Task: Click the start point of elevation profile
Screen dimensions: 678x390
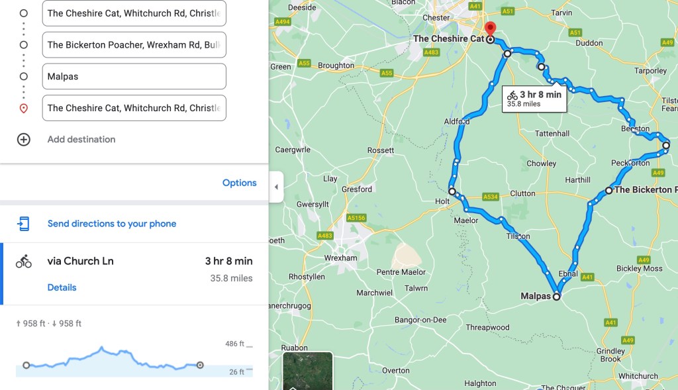Action: coord(26,365)
